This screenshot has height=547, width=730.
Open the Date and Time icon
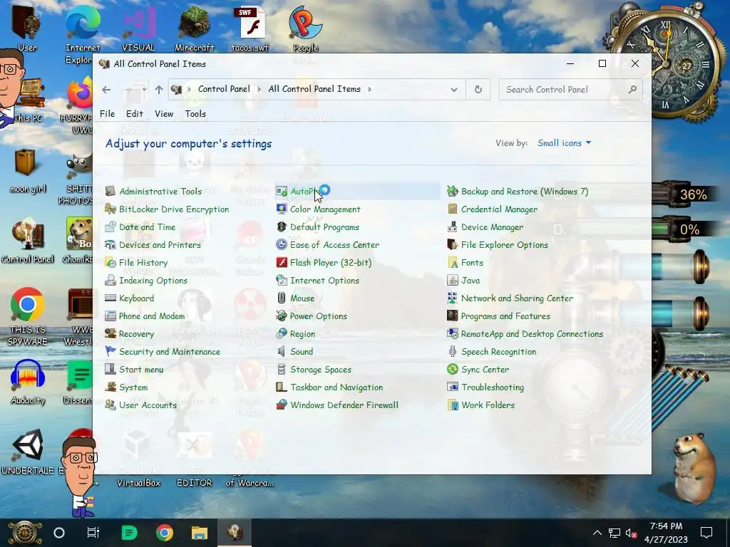pyautogui.click(x=110, y=227)
